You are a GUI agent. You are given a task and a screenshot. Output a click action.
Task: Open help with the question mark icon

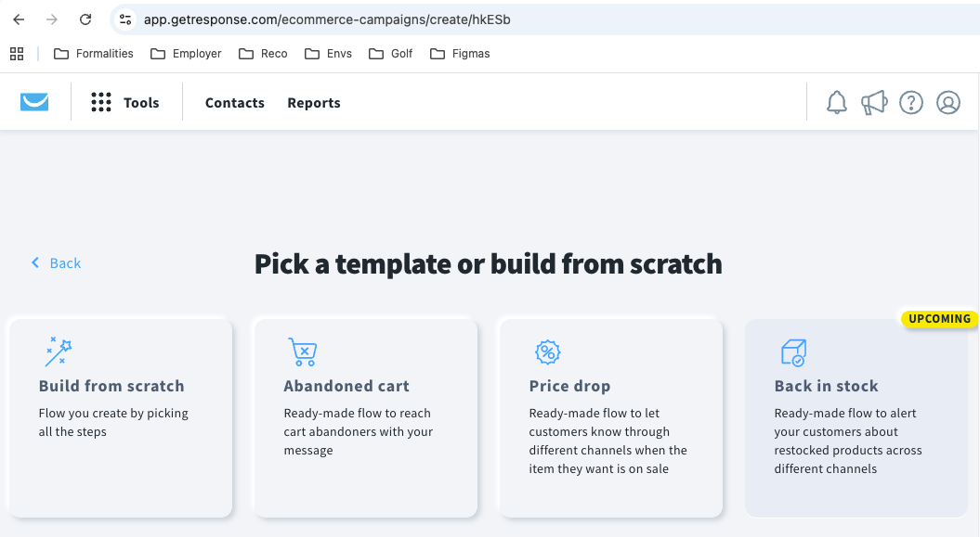point(911,102)
